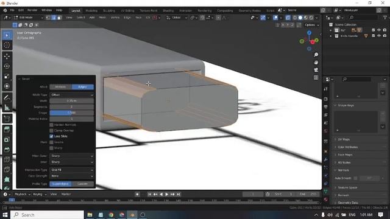Open the Global transform orientation dropdown
The image size is (390, 219).
[177, 18]
